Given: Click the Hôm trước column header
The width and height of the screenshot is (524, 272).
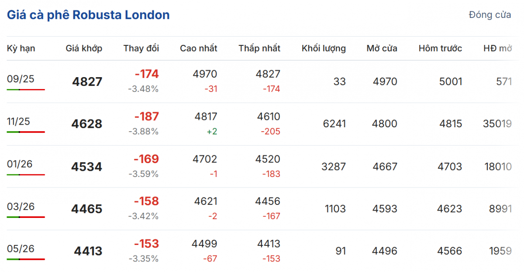Looking at the screenshot, I should [x=440, y=48].
